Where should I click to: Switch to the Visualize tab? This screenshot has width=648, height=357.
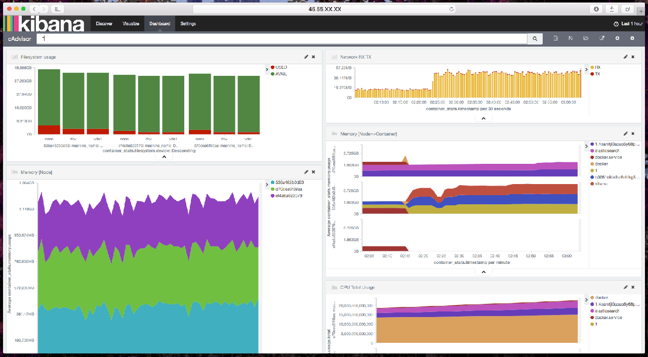tap(131, 24)
